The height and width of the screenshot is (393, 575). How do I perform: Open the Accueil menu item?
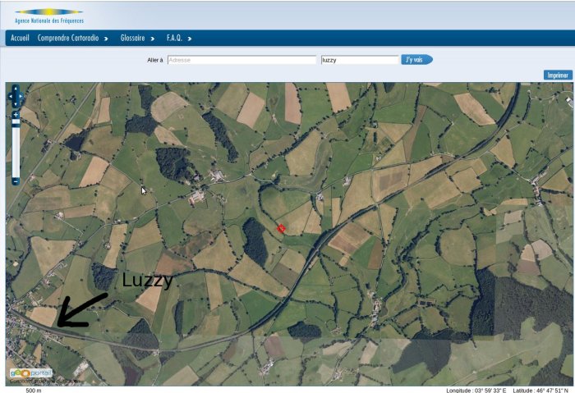(x=21, y=38)
